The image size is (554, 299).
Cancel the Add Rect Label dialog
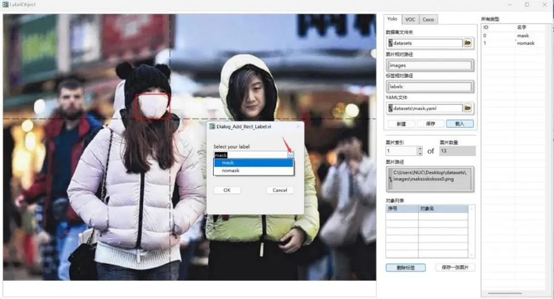280,190
